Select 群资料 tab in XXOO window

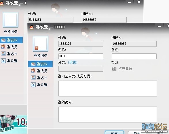(40, 64)
